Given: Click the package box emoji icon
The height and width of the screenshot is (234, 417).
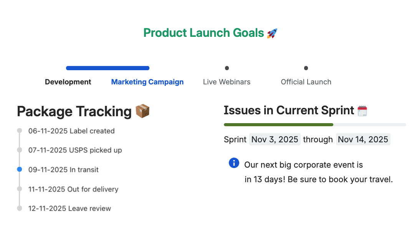Looking at the screenshot, I should point(142,111).
